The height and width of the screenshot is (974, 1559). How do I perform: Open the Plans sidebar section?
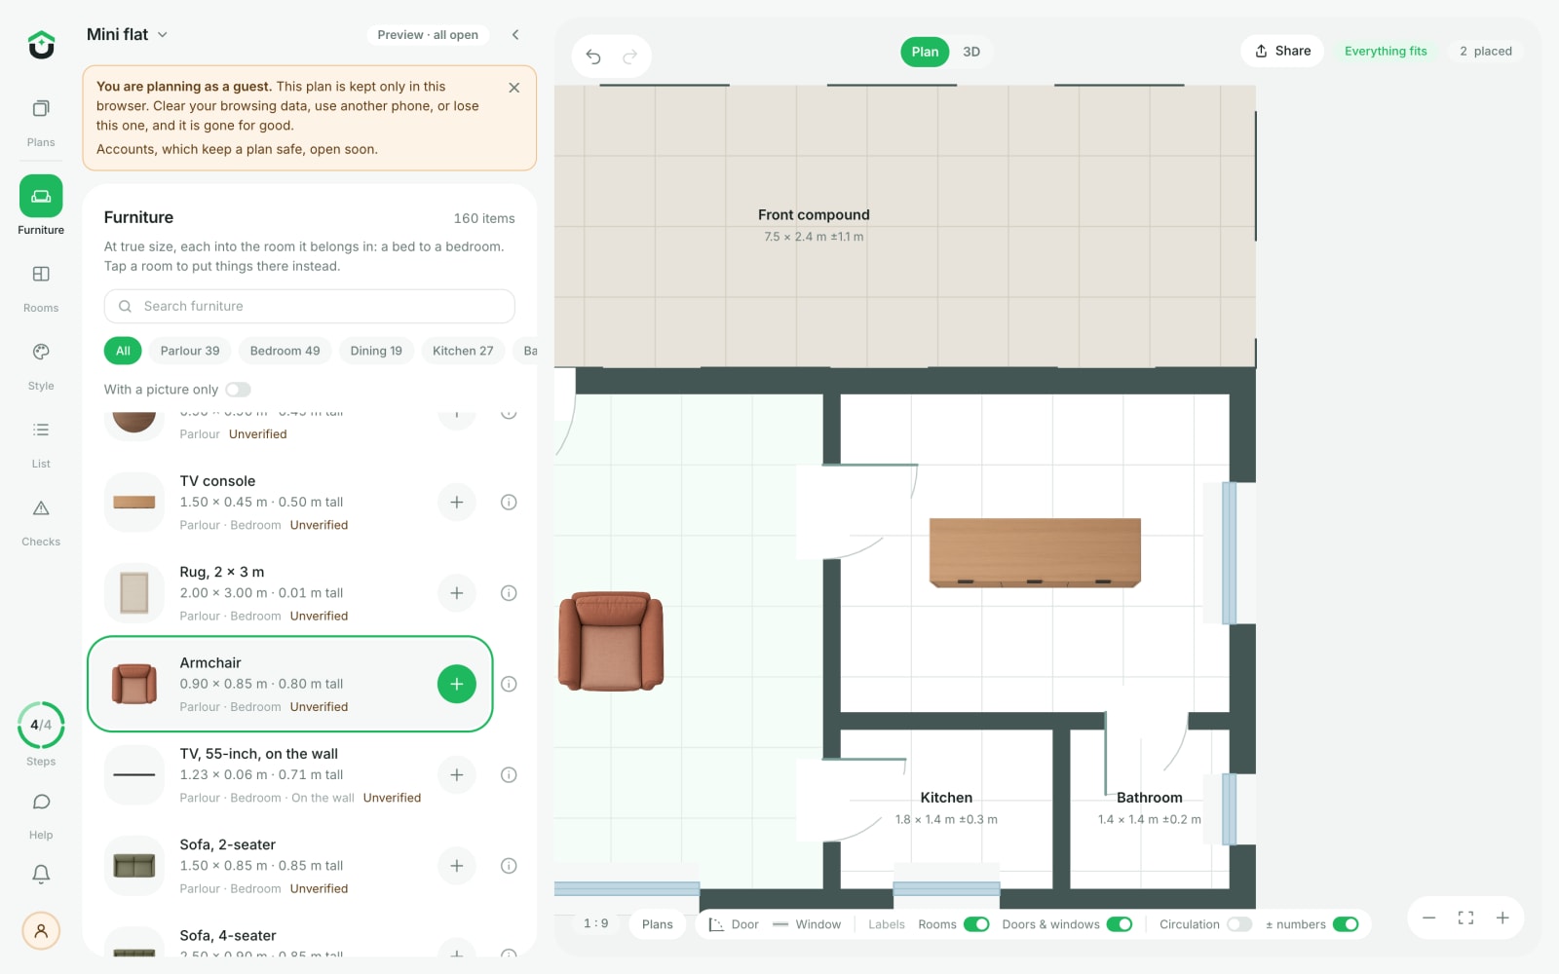(41, 123)
